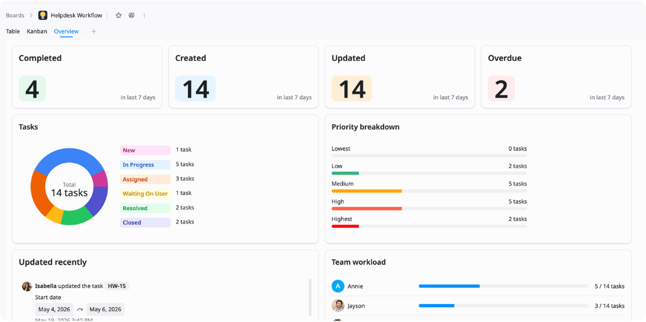Click the Completed count 4

(x=32, y=88)
